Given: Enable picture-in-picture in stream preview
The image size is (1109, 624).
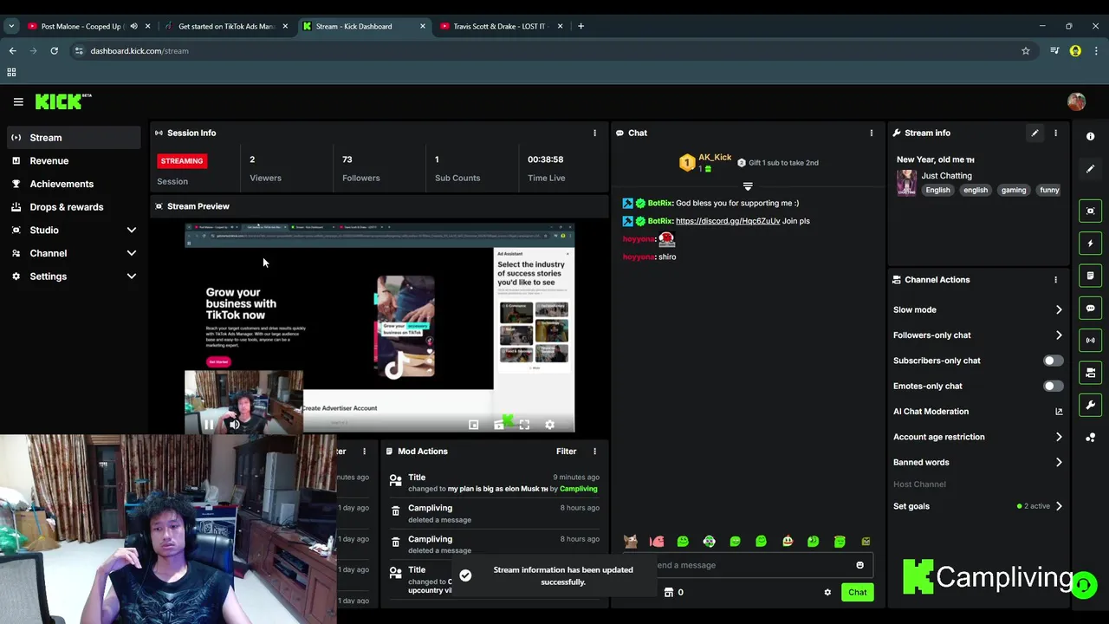Looking at the screenshot, I should point(474,425).
